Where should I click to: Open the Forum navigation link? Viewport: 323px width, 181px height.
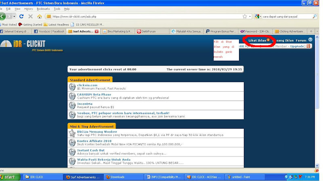pos(301,41)
